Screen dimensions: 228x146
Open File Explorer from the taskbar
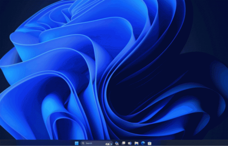[136, 143]
